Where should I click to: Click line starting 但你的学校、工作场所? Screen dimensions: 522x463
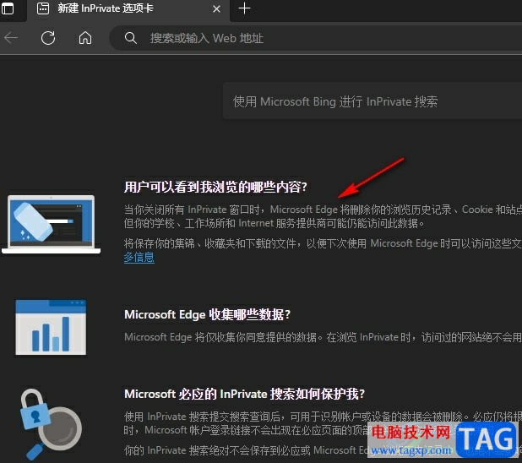click(275, 223)
